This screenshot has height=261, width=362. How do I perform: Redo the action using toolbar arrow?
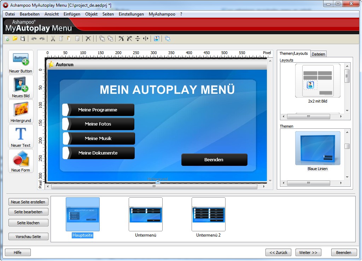(x=42, y=39)
